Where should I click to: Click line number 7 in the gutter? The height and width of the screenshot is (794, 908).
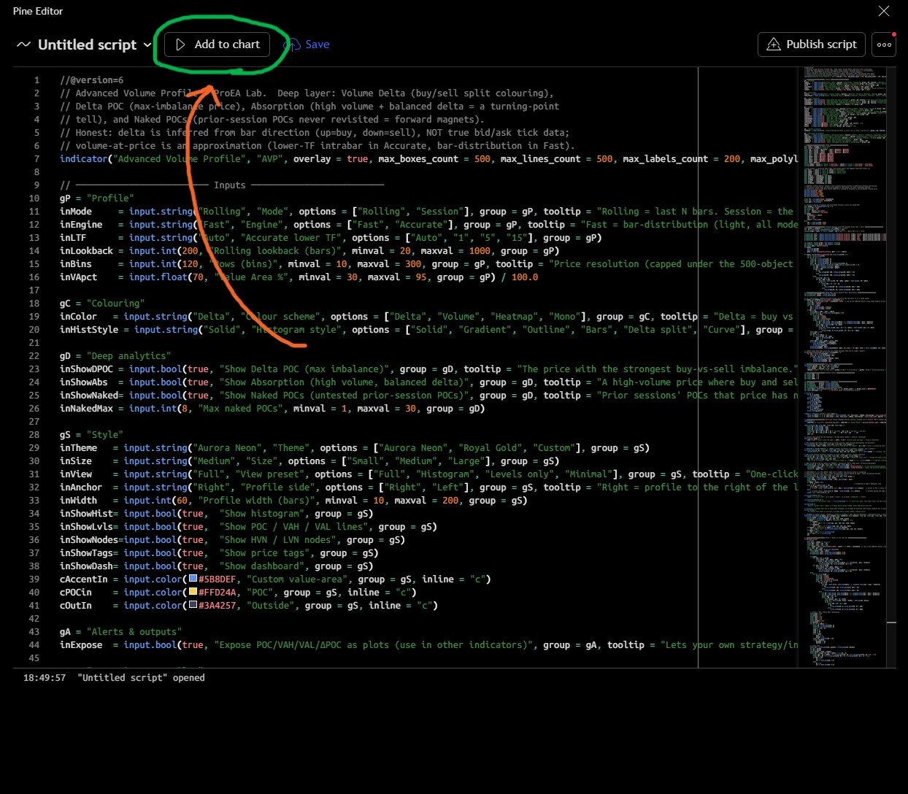coord(36,158)
